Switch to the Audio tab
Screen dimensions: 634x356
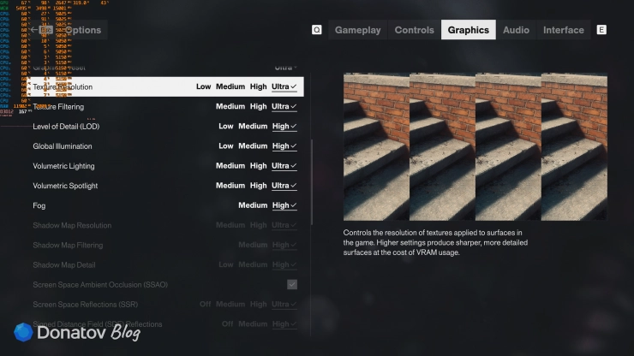point(516,30)
